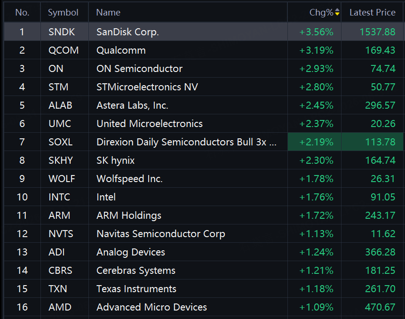Click the Analog Devices price 366.28
This screenshot has width=405, height=319.
point(380,252)
